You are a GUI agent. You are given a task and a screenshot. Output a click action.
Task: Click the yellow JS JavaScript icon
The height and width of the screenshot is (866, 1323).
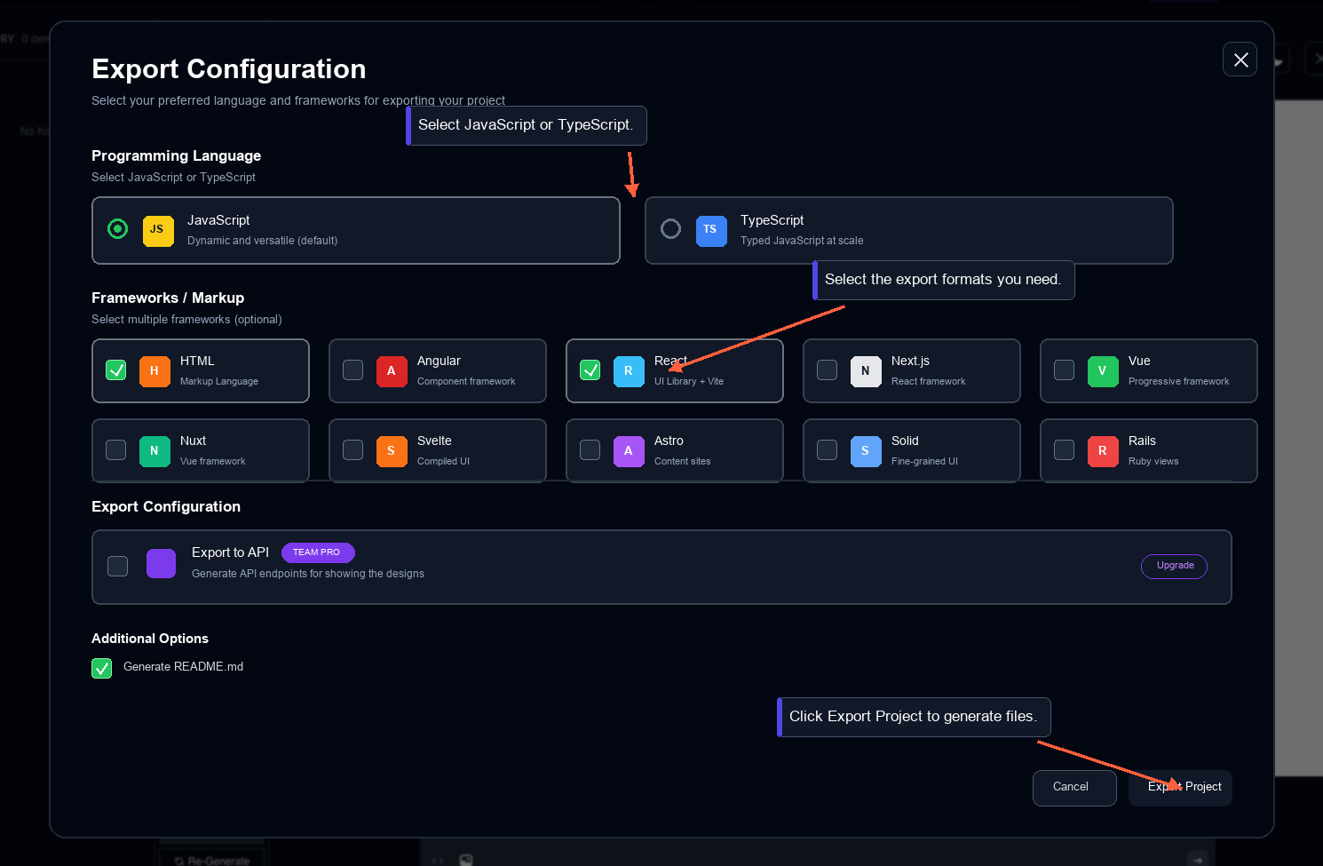158,230
